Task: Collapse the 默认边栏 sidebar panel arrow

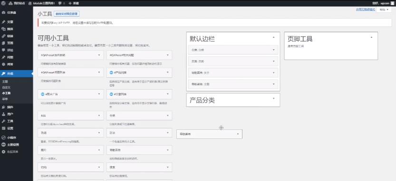Action: (x=273, y=37)
